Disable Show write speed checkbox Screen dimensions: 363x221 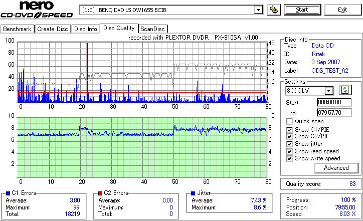click(289, 158)
